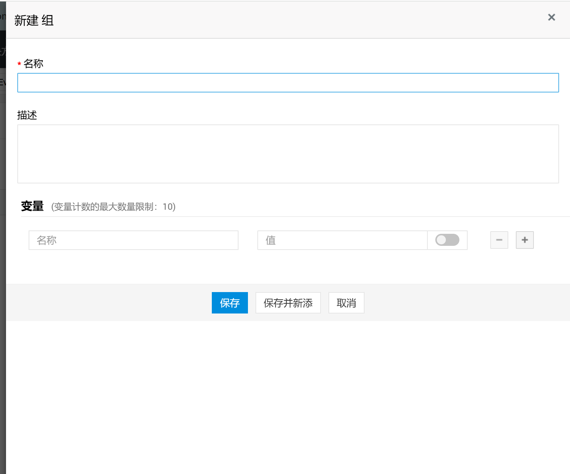Click the empty white area below the footer

[288, 395]
